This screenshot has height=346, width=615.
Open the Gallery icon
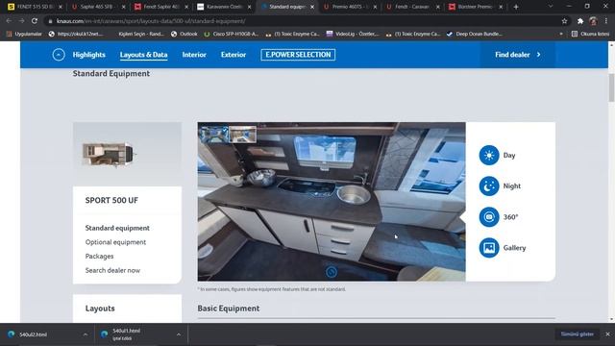[489, 248]
